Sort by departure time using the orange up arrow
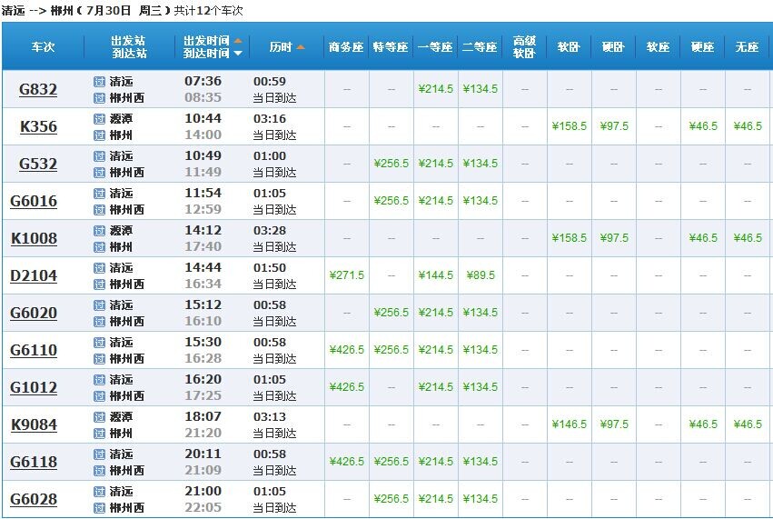 [x=238, y=41]
